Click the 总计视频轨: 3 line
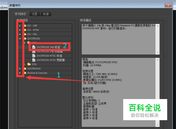176x129 pixels. pyautogui.click(x=91, y=100)
